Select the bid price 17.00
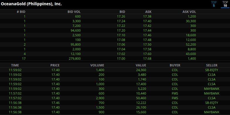The image size is (230, 115). pos(121,59)
